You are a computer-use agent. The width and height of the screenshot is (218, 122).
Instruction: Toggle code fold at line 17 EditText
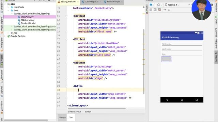66,39
